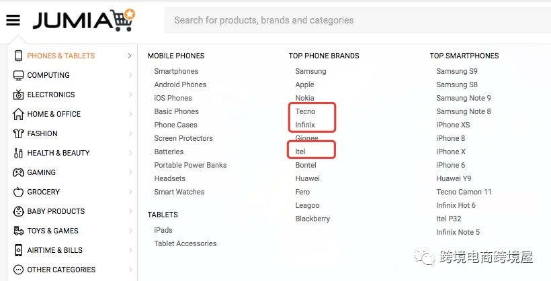
Task: Select the Electronics TV icon
Action: (x=18, y=95)
